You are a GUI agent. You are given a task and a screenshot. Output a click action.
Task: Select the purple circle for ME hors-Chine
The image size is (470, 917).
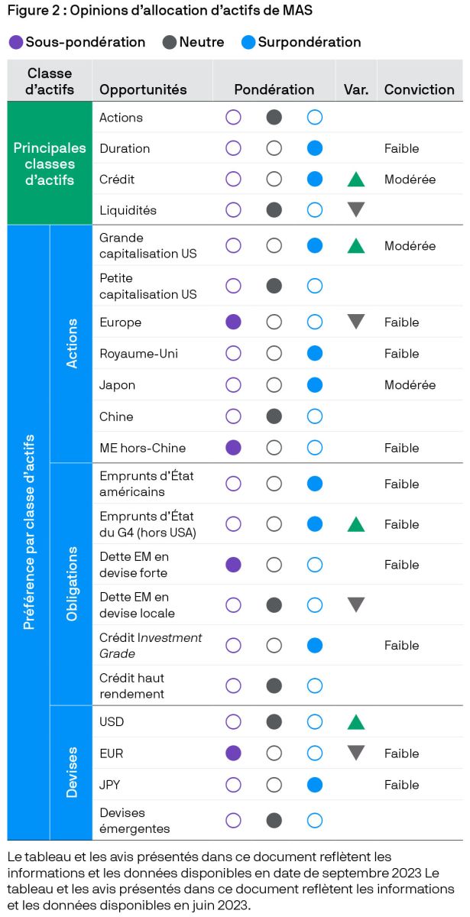coord(234,448)
